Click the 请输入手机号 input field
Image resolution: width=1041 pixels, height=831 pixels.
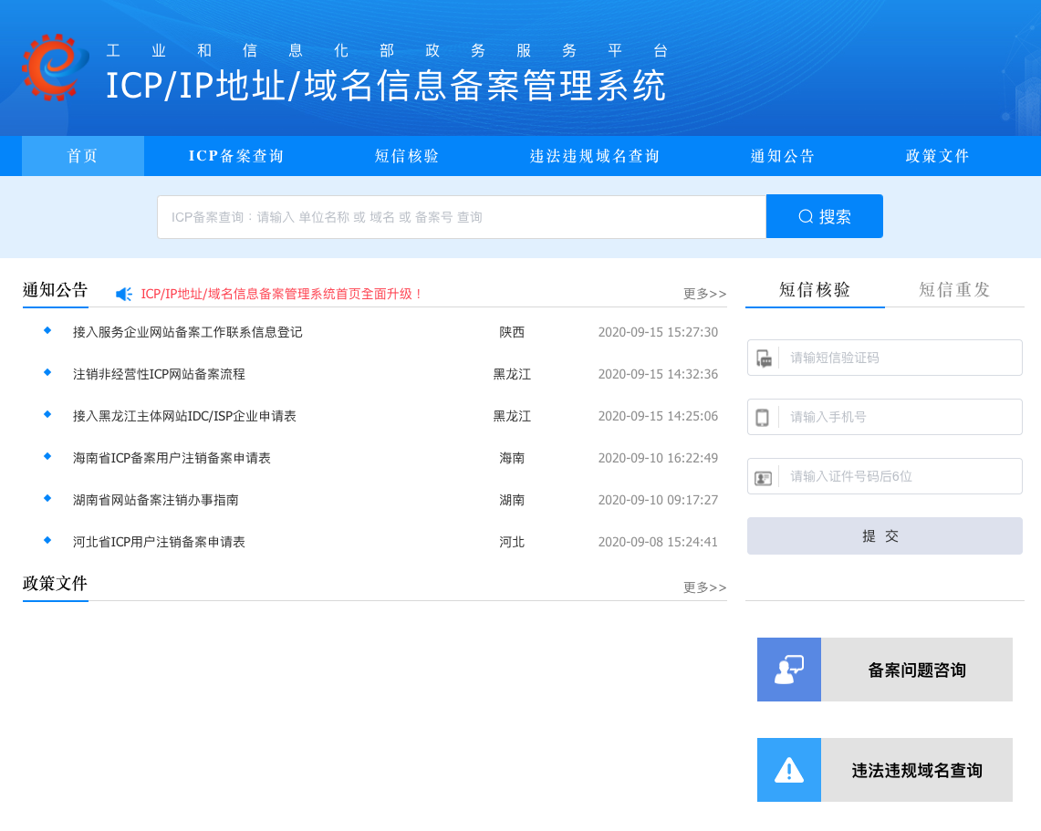(899, 417)
